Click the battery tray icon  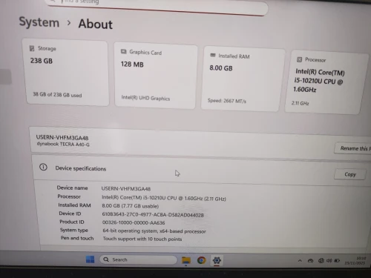337,261
